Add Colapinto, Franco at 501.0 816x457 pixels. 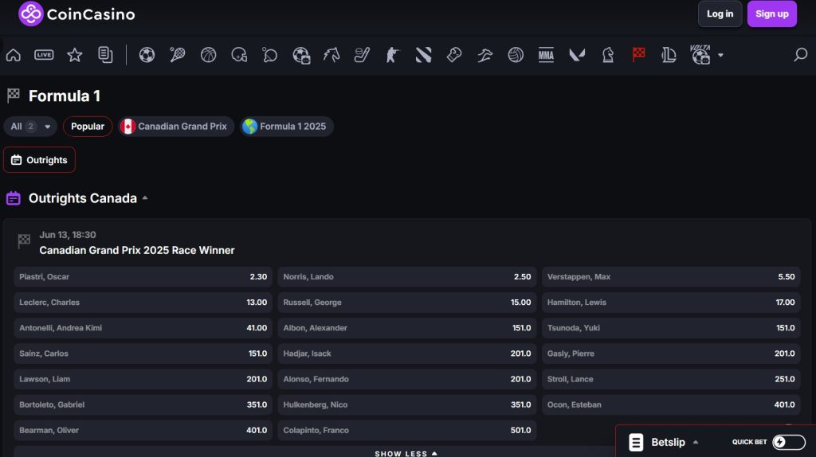[x=407, y=430]
